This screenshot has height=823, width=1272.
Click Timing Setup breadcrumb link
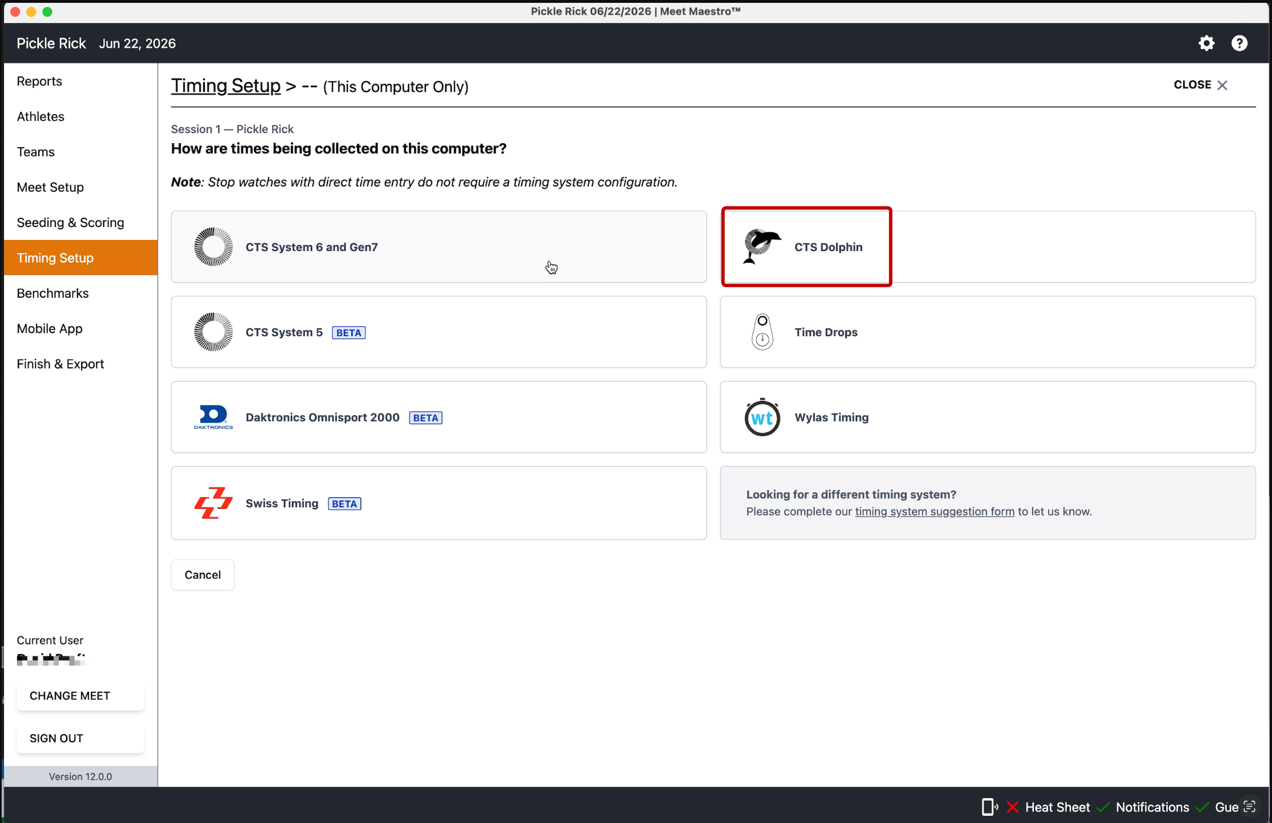[226, 86]
